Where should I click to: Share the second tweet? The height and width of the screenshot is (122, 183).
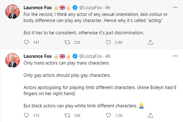point(150,115)
